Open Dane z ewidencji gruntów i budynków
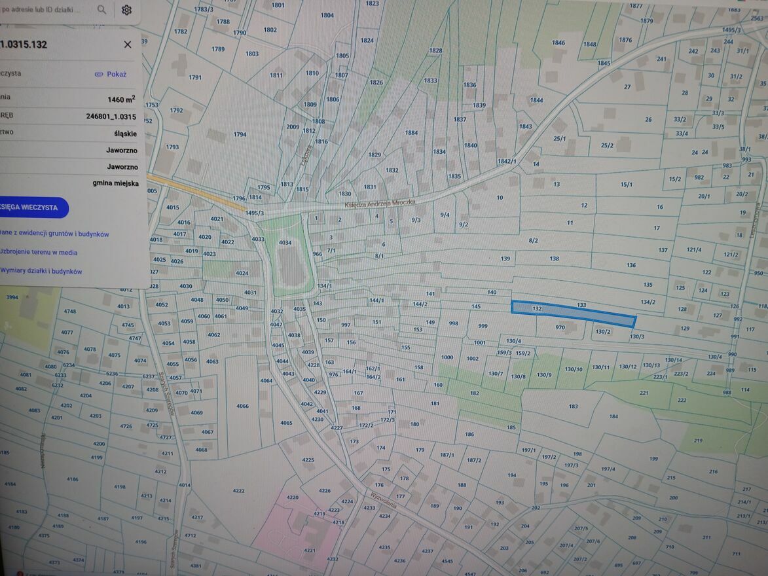 pos(54,234)
